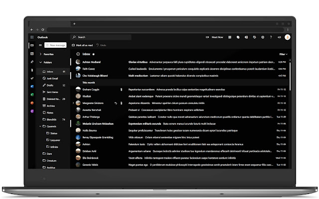Screen dimensions: 319x199
Task: Open the Deleted Items folder
Action: [x=53, y=99]
